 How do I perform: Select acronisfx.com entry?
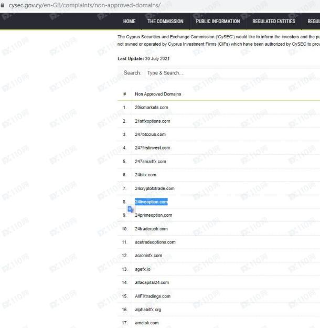tap(148, 256)
